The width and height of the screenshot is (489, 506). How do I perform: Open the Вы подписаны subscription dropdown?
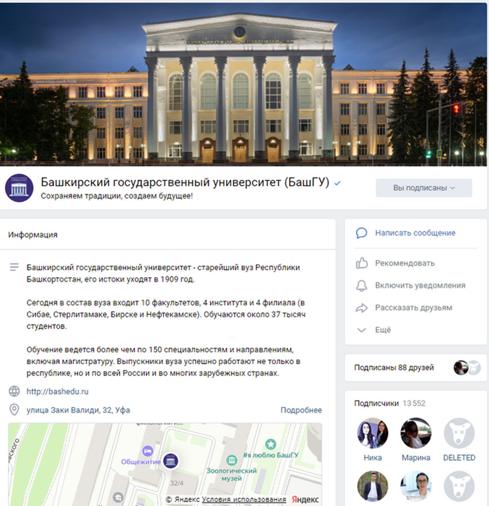pos(423,188)
